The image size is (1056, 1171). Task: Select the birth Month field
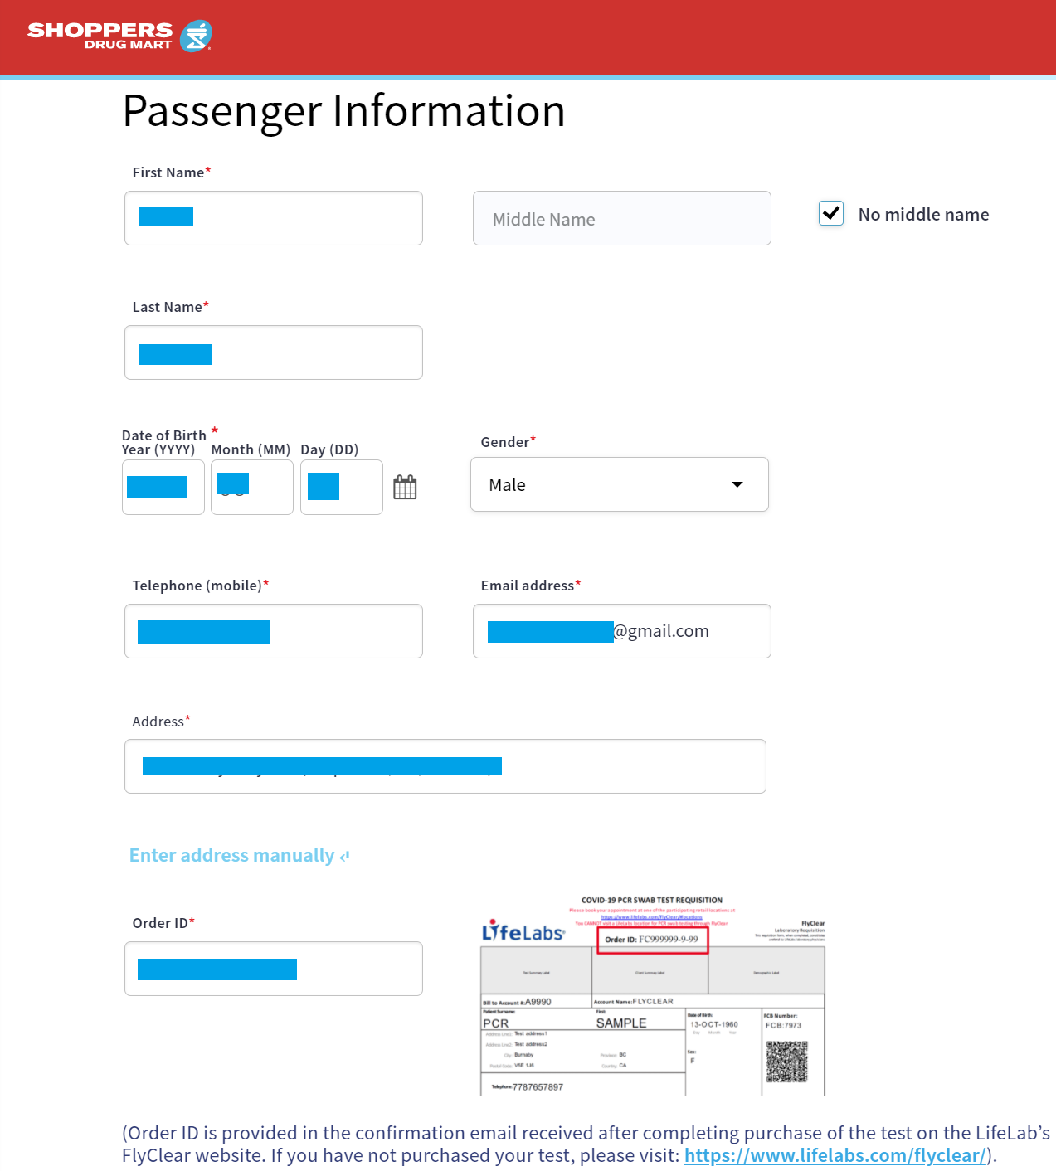pyautogui.click(x=252, y=487)
